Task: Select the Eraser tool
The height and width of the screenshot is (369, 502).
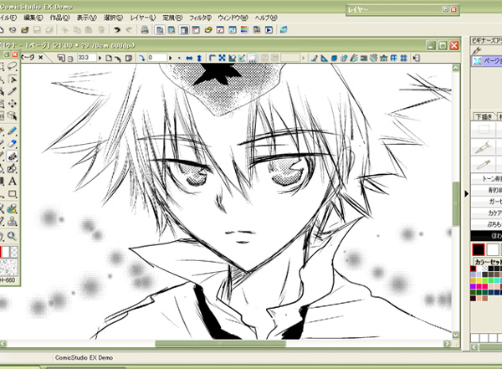Action: (13, 143)
